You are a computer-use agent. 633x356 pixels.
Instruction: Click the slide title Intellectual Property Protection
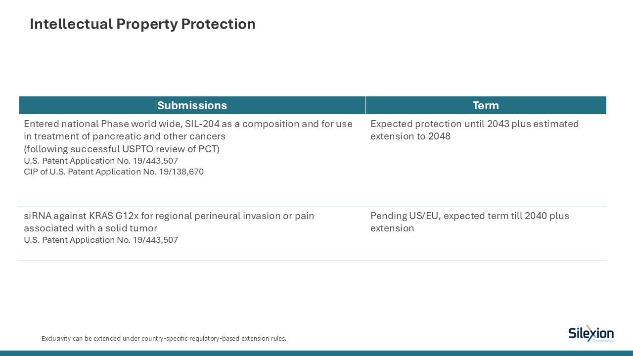[x=142, y=24]
